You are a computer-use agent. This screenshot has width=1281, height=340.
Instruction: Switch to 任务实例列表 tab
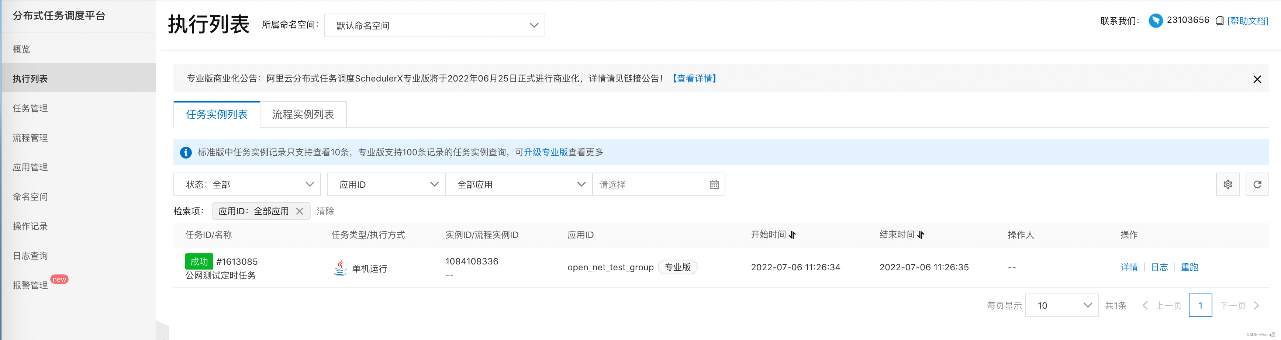(217, 114)
